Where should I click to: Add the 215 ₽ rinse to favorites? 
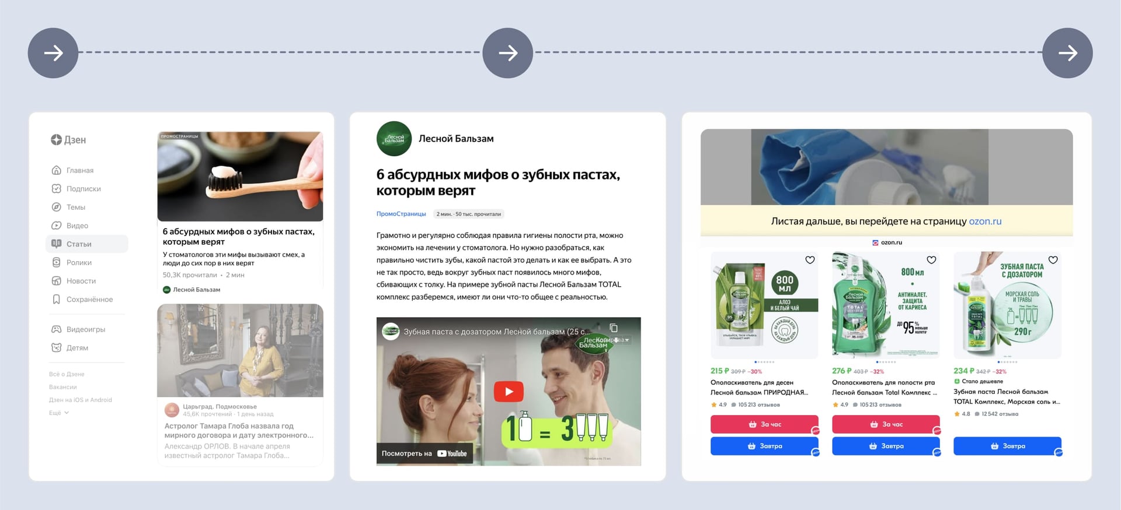tap(810, 260)
